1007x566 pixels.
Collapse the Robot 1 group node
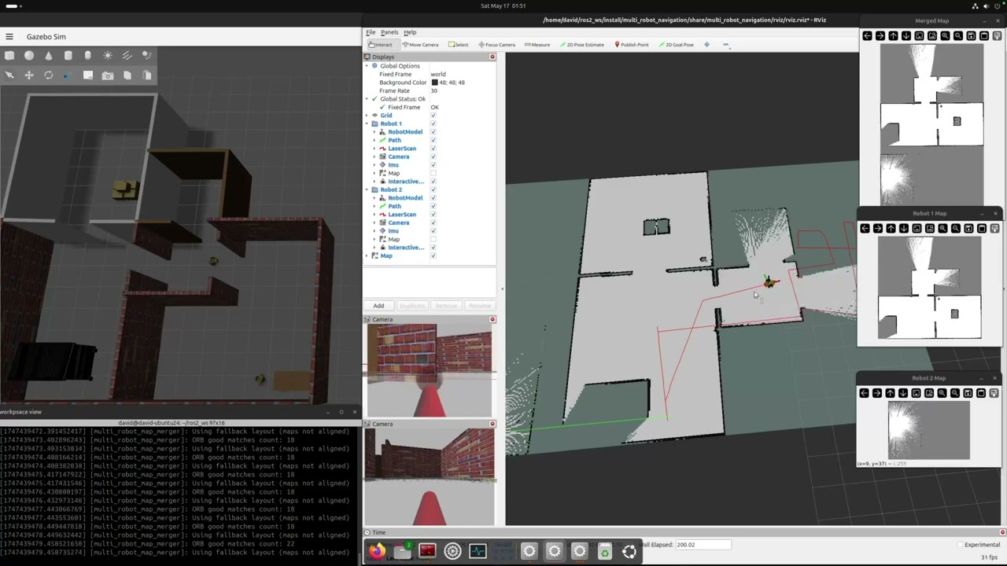(x=367, y=123)
